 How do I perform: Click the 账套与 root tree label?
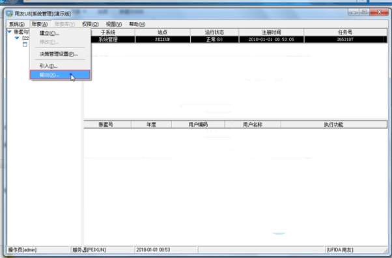[21, 32]
